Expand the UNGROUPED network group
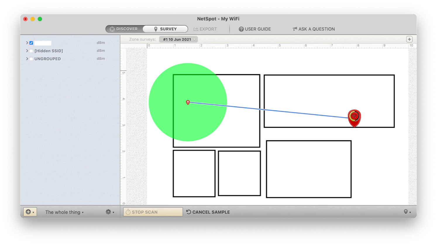The height and width of the screenshot is (245, 437). tap(27, 59)
